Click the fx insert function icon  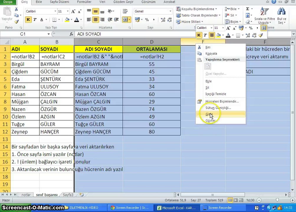pyautogui.click(x=71, y=34)
